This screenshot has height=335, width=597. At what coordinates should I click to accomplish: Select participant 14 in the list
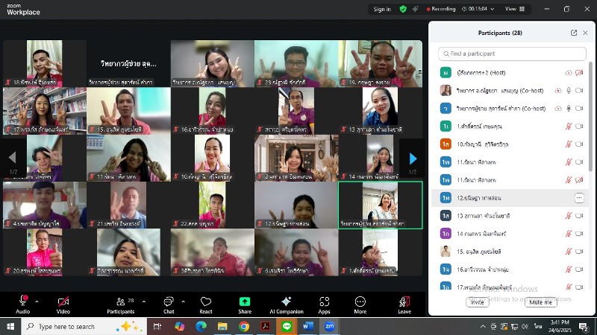point(510,234)
